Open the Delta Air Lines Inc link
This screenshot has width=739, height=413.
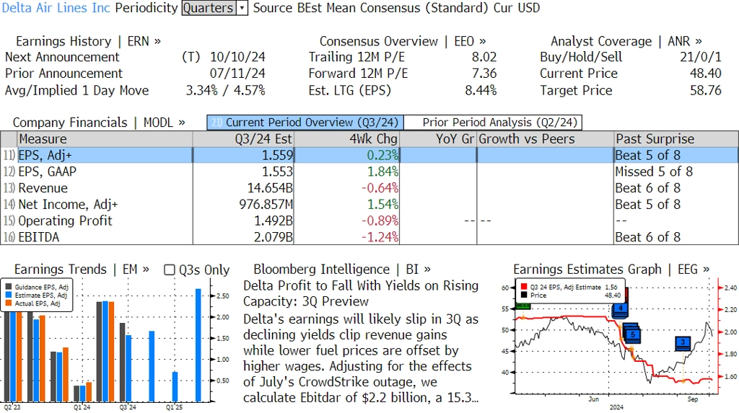click(x=56, y=8)
